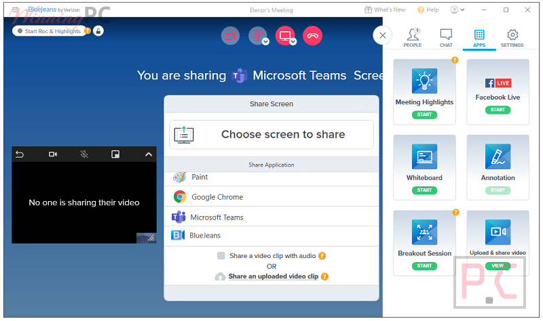Start Annotation
Screen dimensions: 543x321
(x=498, y=190)
